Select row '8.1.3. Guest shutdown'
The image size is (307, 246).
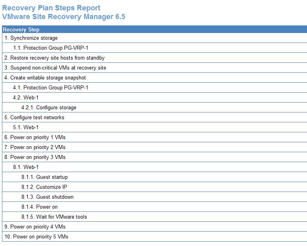[x=154, y=197]
